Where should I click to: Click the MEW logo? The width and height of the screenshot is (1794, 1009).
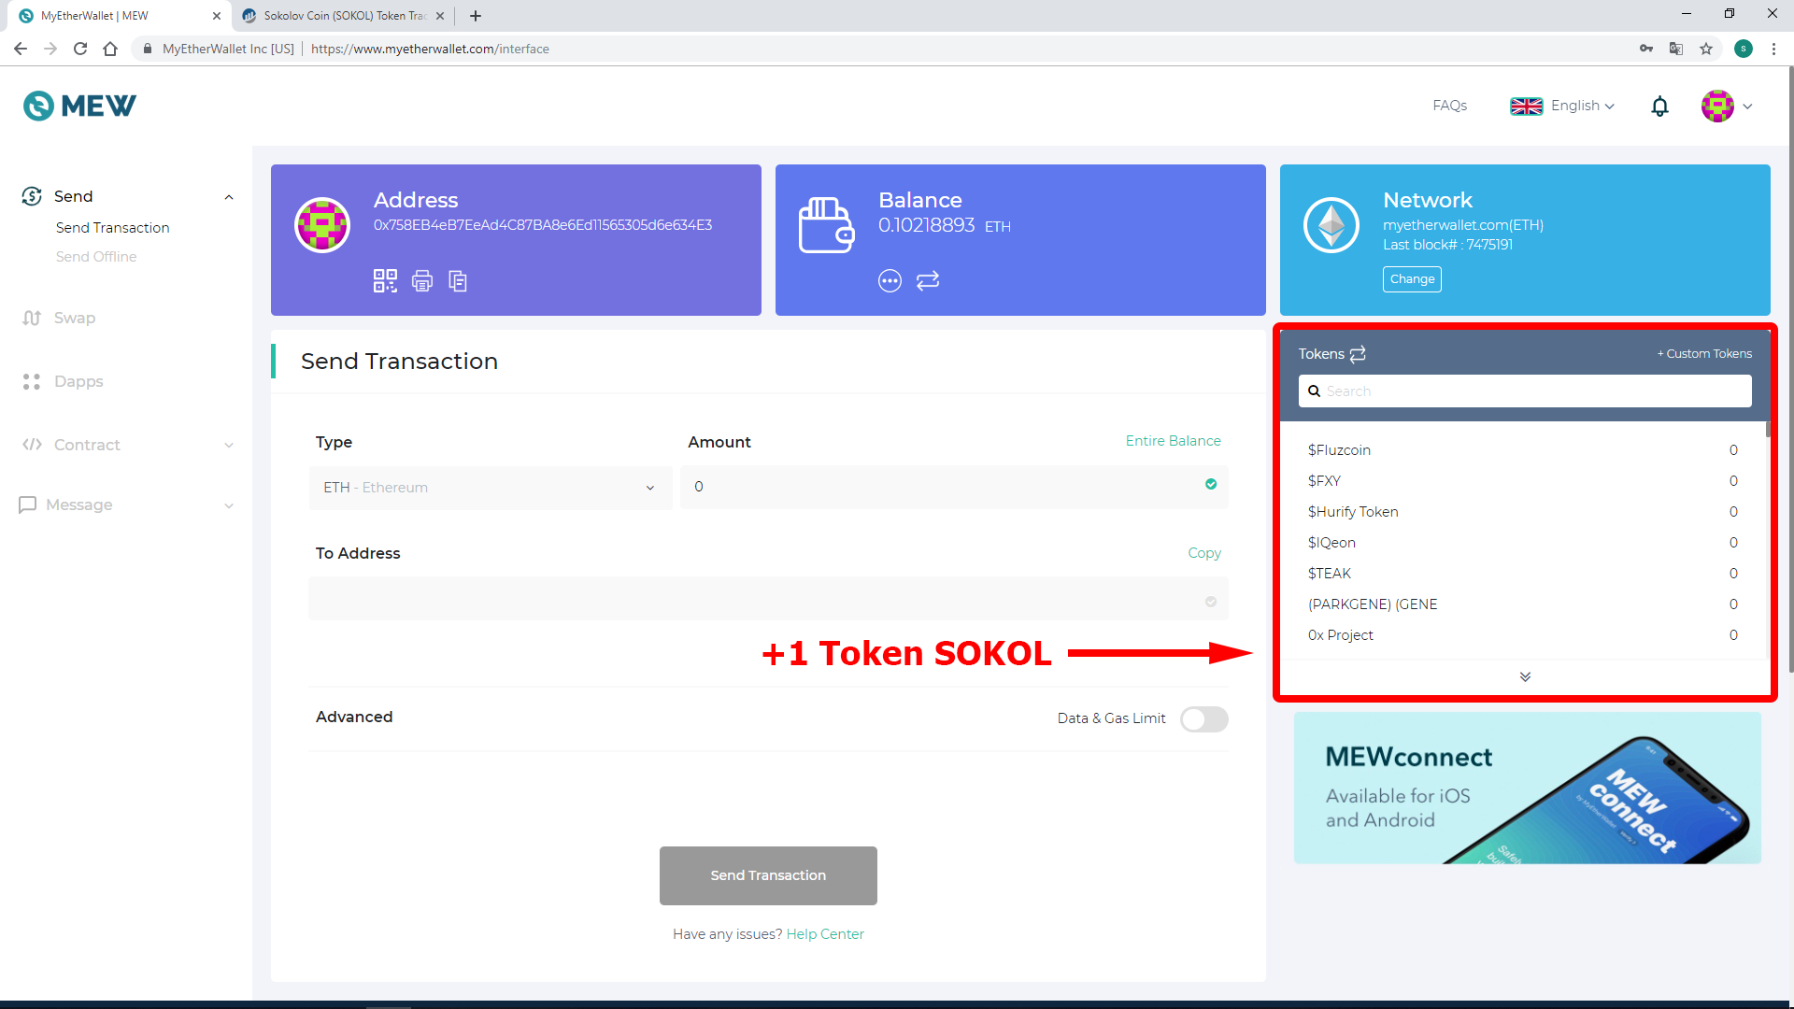80,106
